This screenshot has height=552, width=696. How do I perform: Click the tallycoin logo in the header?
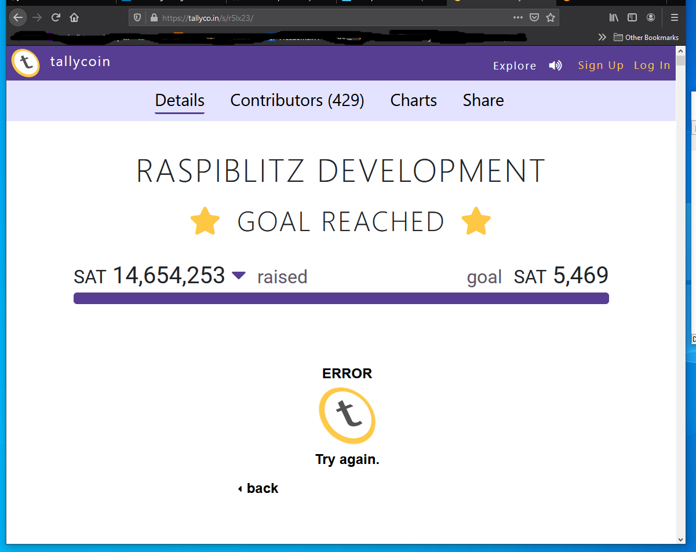(25, 63)
